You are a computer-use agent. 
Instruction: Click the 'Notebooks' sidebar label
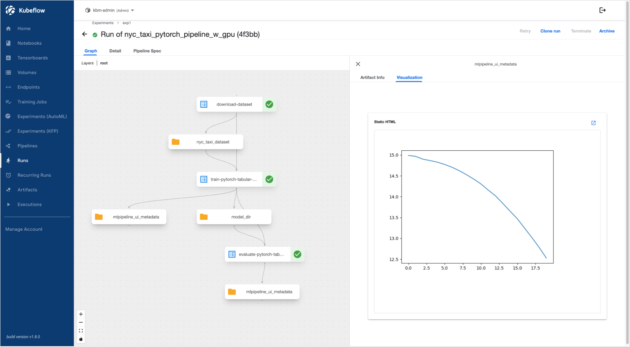pos(29,43)
